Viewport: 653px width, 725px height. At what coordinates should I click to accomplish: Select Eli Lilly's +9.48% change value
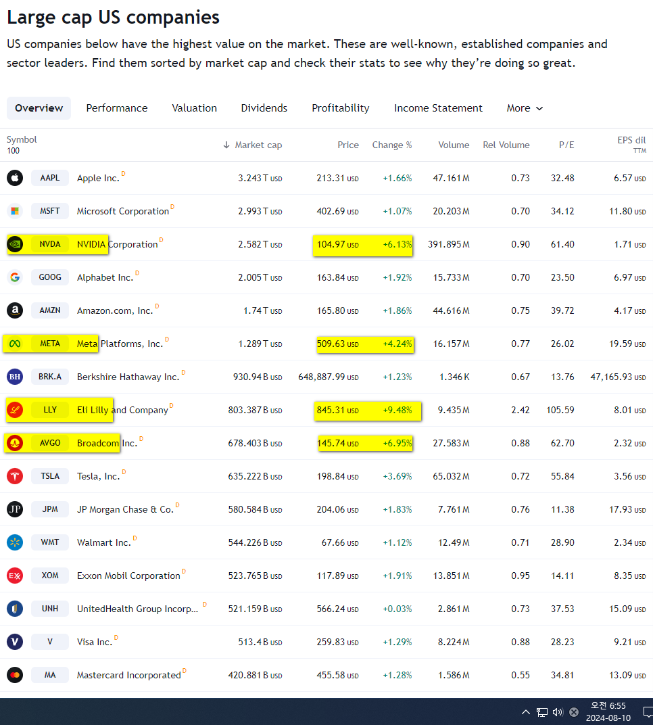(397, 410)
